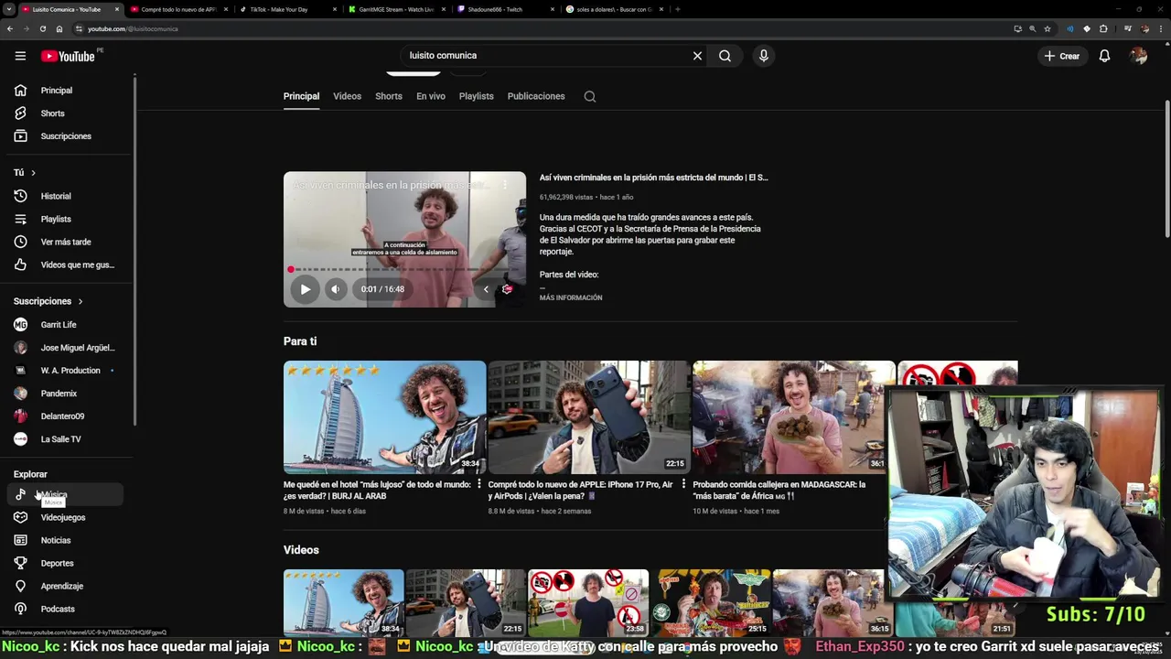Open a new browser tab
This screenshot has width=1171, height=659.
tap(677, 9)
